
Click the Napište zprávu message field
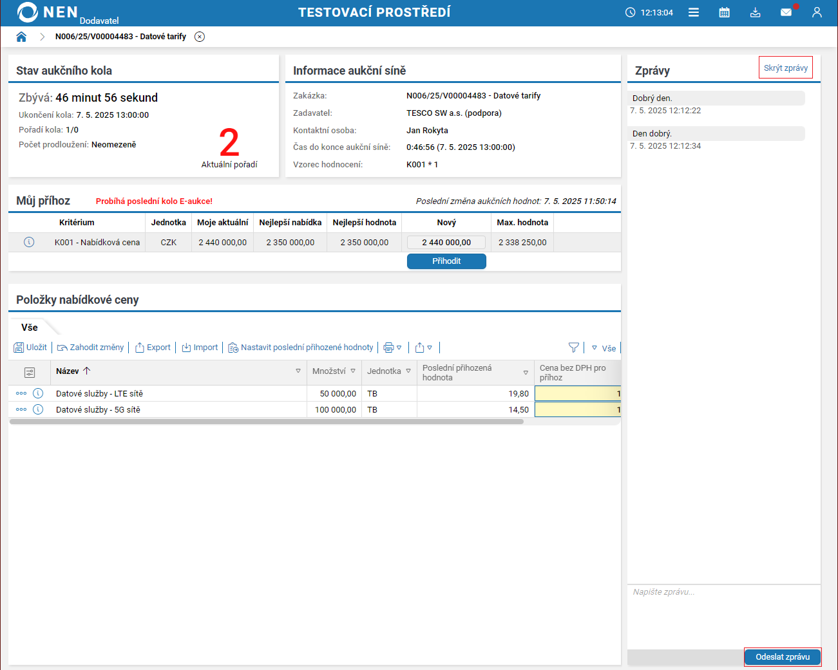(x=723, y=615)
